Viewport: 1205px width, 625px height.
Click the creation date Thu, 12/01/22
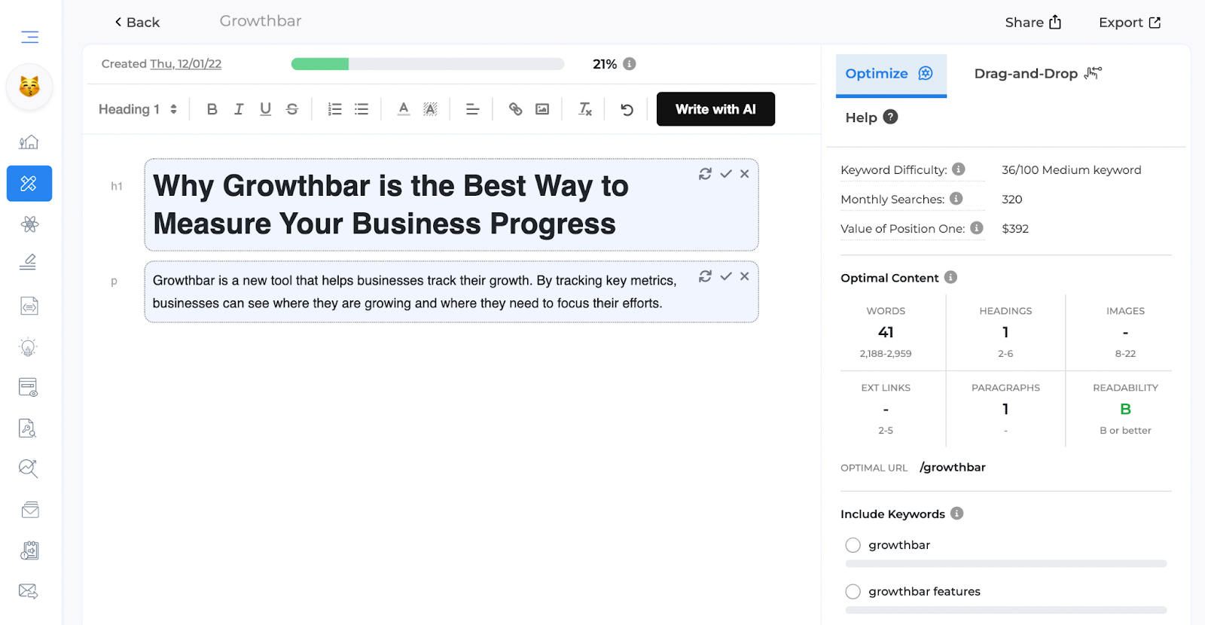(185, 64)
